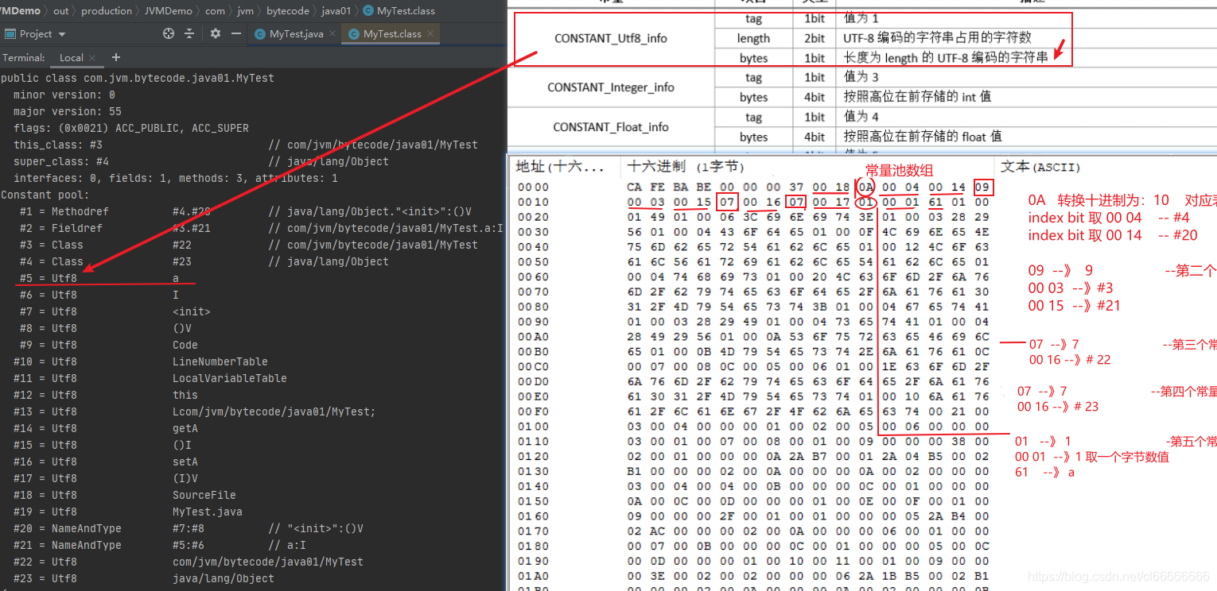Viewport: 1217px width, 591px height.
Task: Click the 'Constant pool:' heading line
Action: [x=45, y=195]
